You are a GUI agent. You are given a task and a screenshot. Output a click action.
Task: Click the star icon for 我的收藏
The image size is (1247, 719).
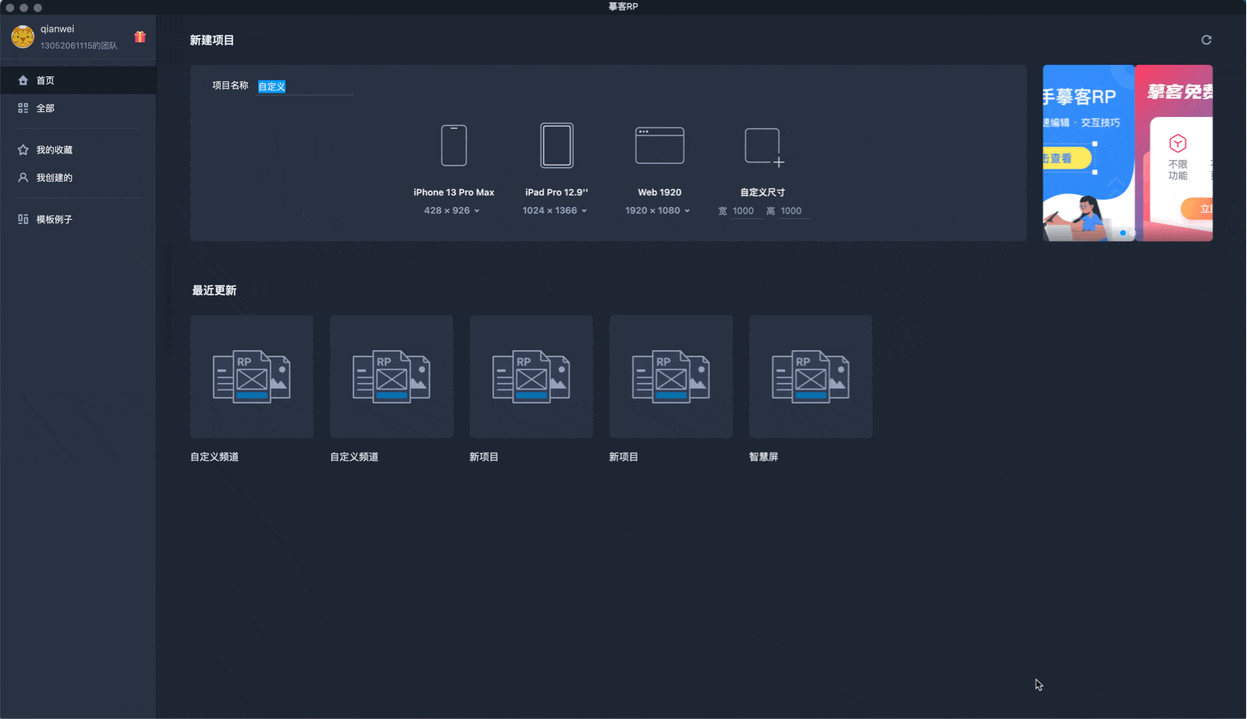click(23, 150)
